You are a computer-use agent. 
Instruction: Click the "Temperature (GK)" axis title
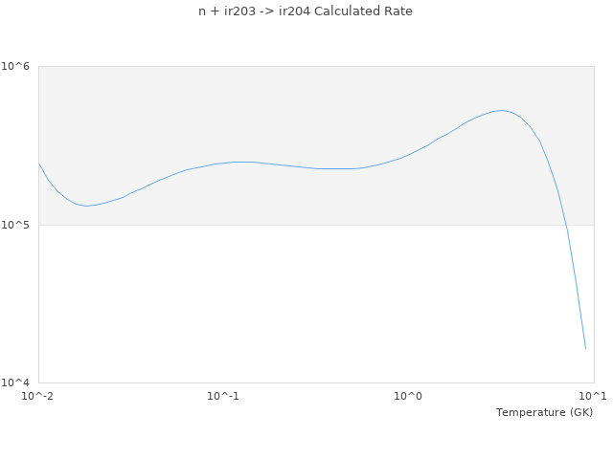pos(544,412)
